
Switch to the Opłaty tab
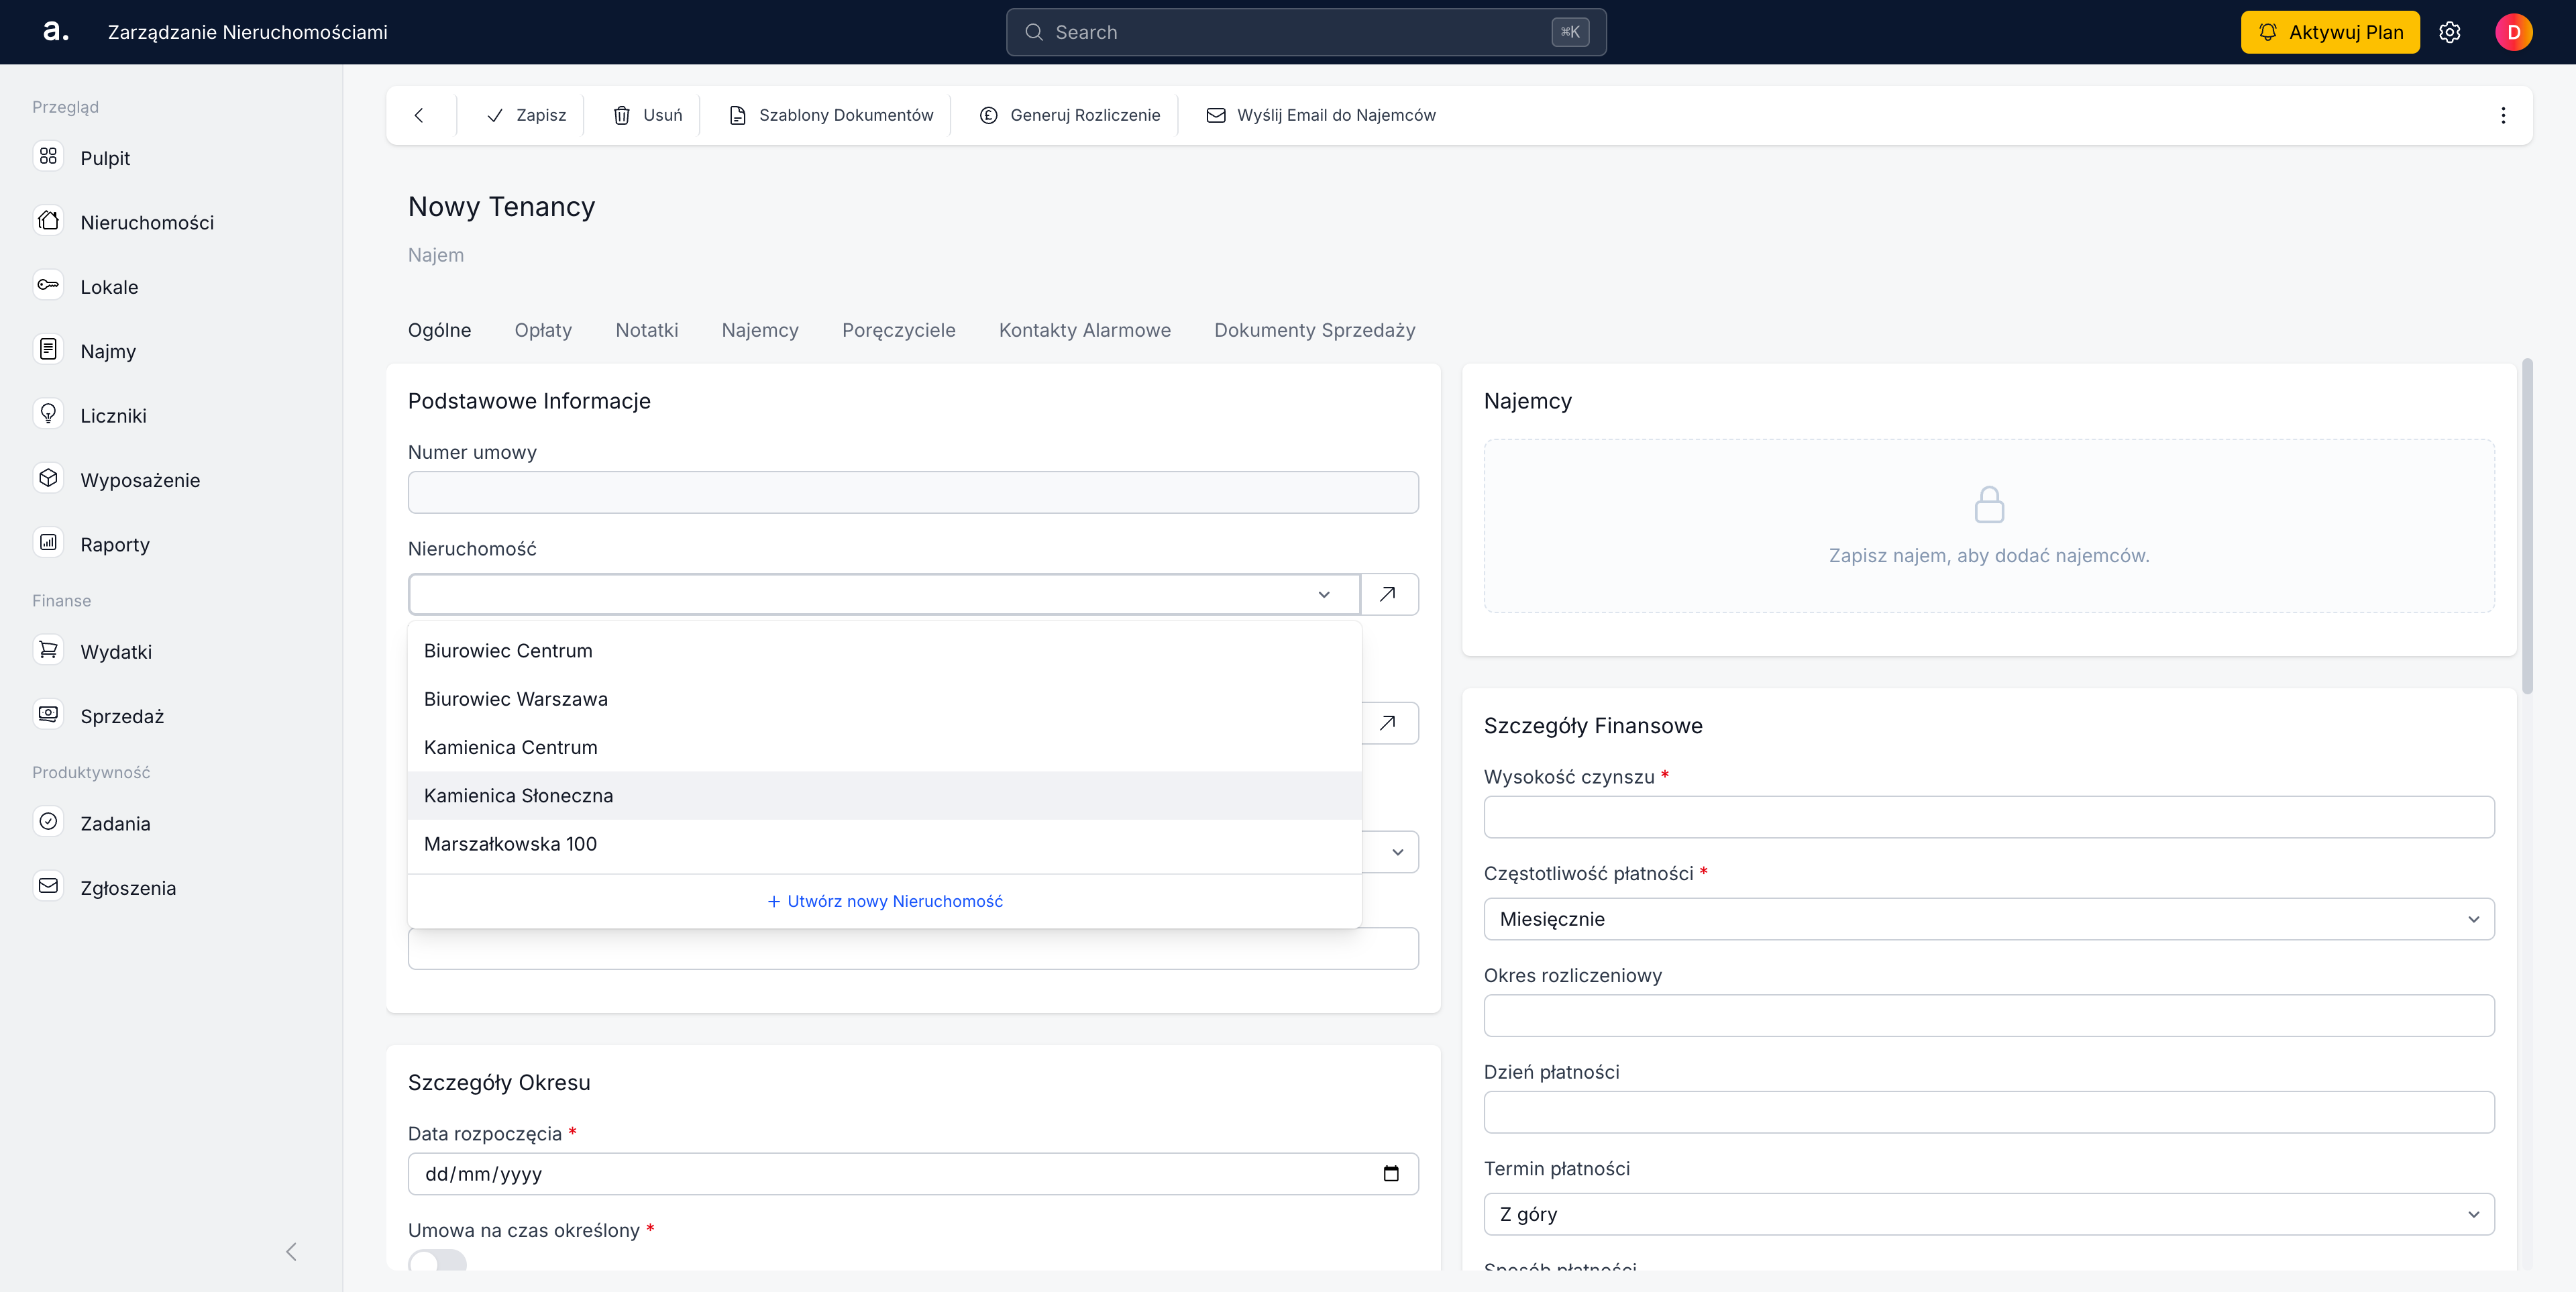543,330
